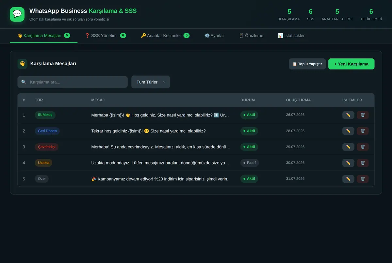Open the SSS Yönetimi tab

pos(106,36)
